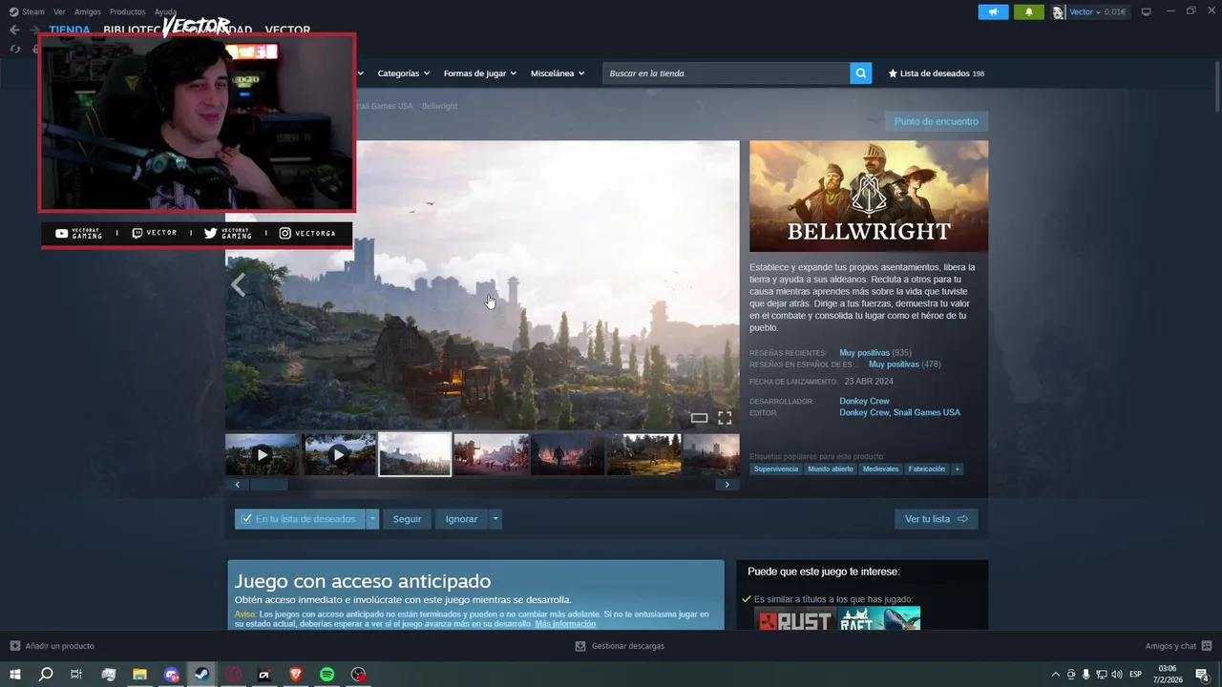Click thumbnail strip right scroll arrow
This screenshot has height=687, width=1222.
click(x=727, y=485)
